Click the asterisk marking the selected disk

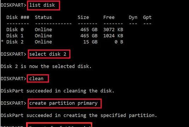[2, 41]
